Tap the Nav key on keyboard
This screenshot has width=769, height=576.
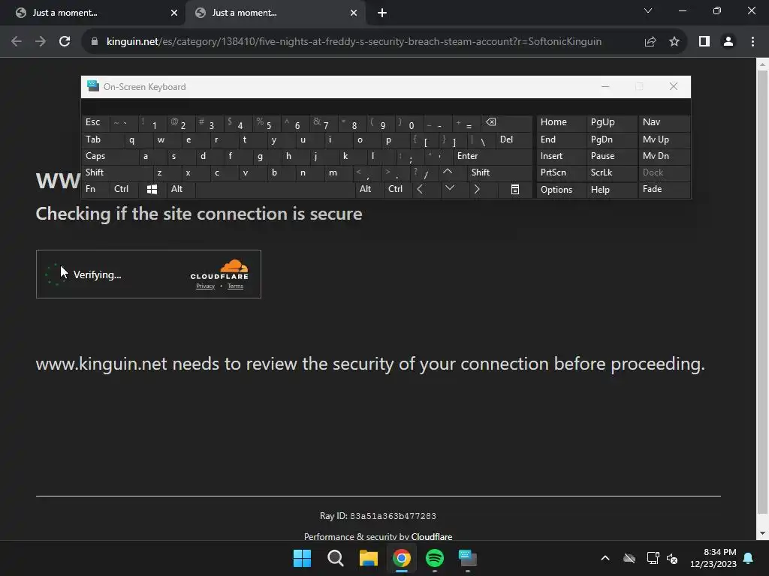coord(664,122)
